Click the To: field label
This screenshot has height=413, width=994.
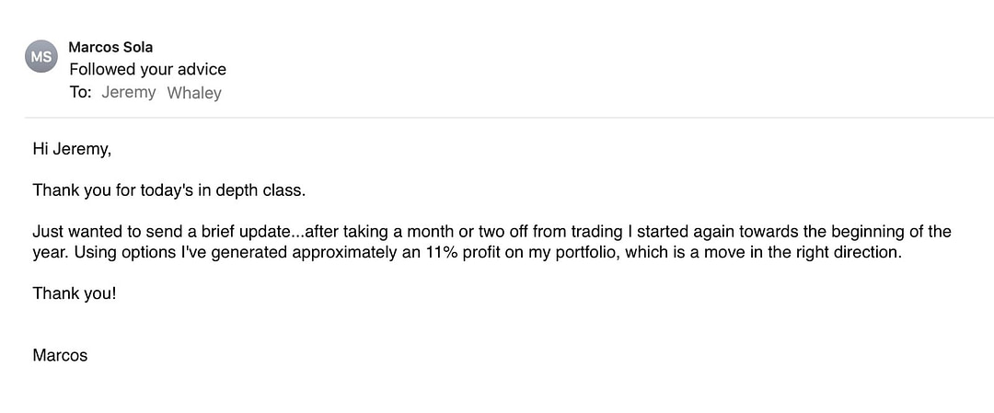pyautogui.click(x=81, y=92)
